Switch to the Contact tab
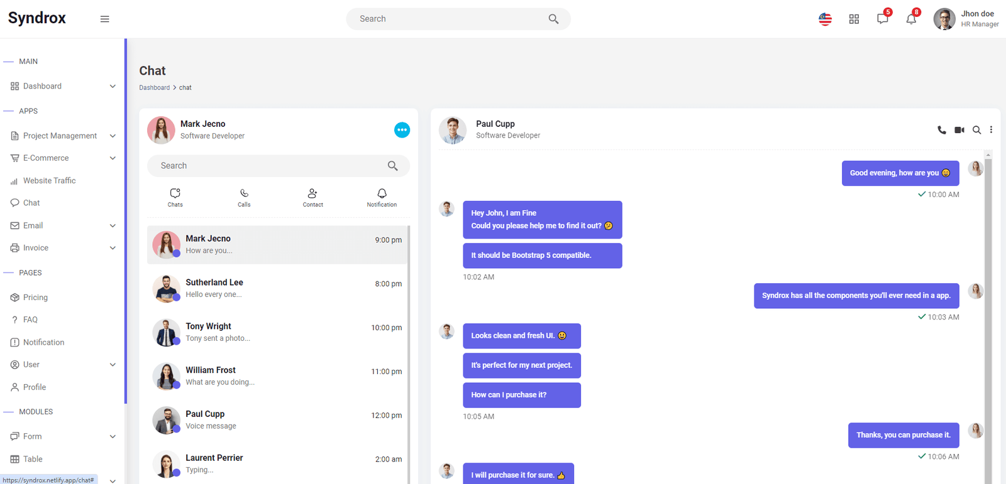The image size is (1006, 484). point(312,198)
